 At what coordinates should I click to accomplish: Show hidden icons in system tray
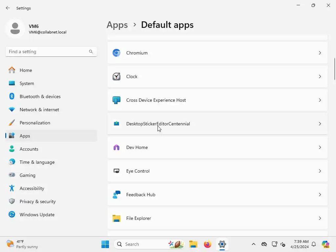pyautogui.click(x=254, y=244)
